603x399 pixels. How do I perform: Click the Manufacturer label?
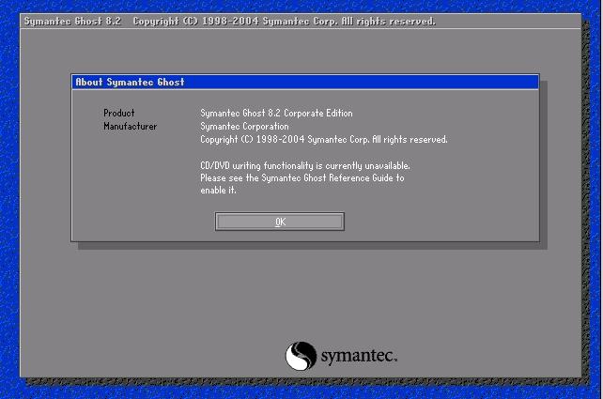coord(131,127)
